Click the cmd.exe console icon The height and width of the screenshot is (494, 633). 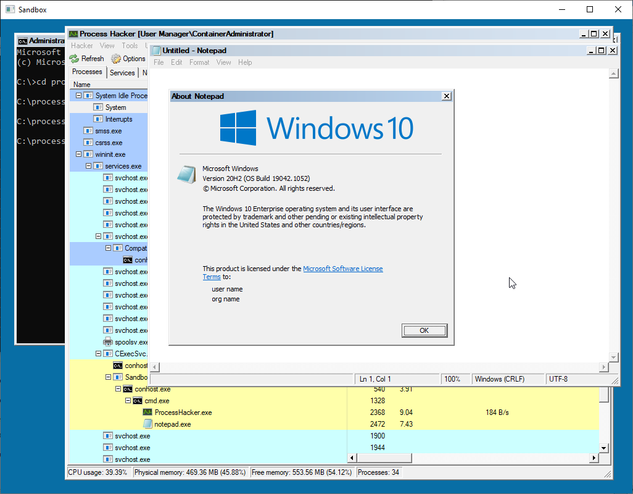tap(138, 401)
